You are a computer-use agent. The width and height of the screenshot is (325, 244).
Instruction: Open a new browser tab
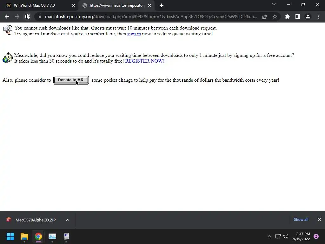tap(162, 5)
